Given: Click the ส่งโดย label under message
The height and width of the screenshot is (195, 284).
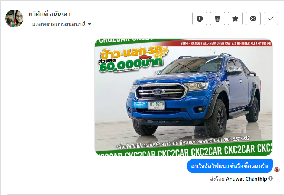Looking at the screenshot, I should [x=217, y=179].
